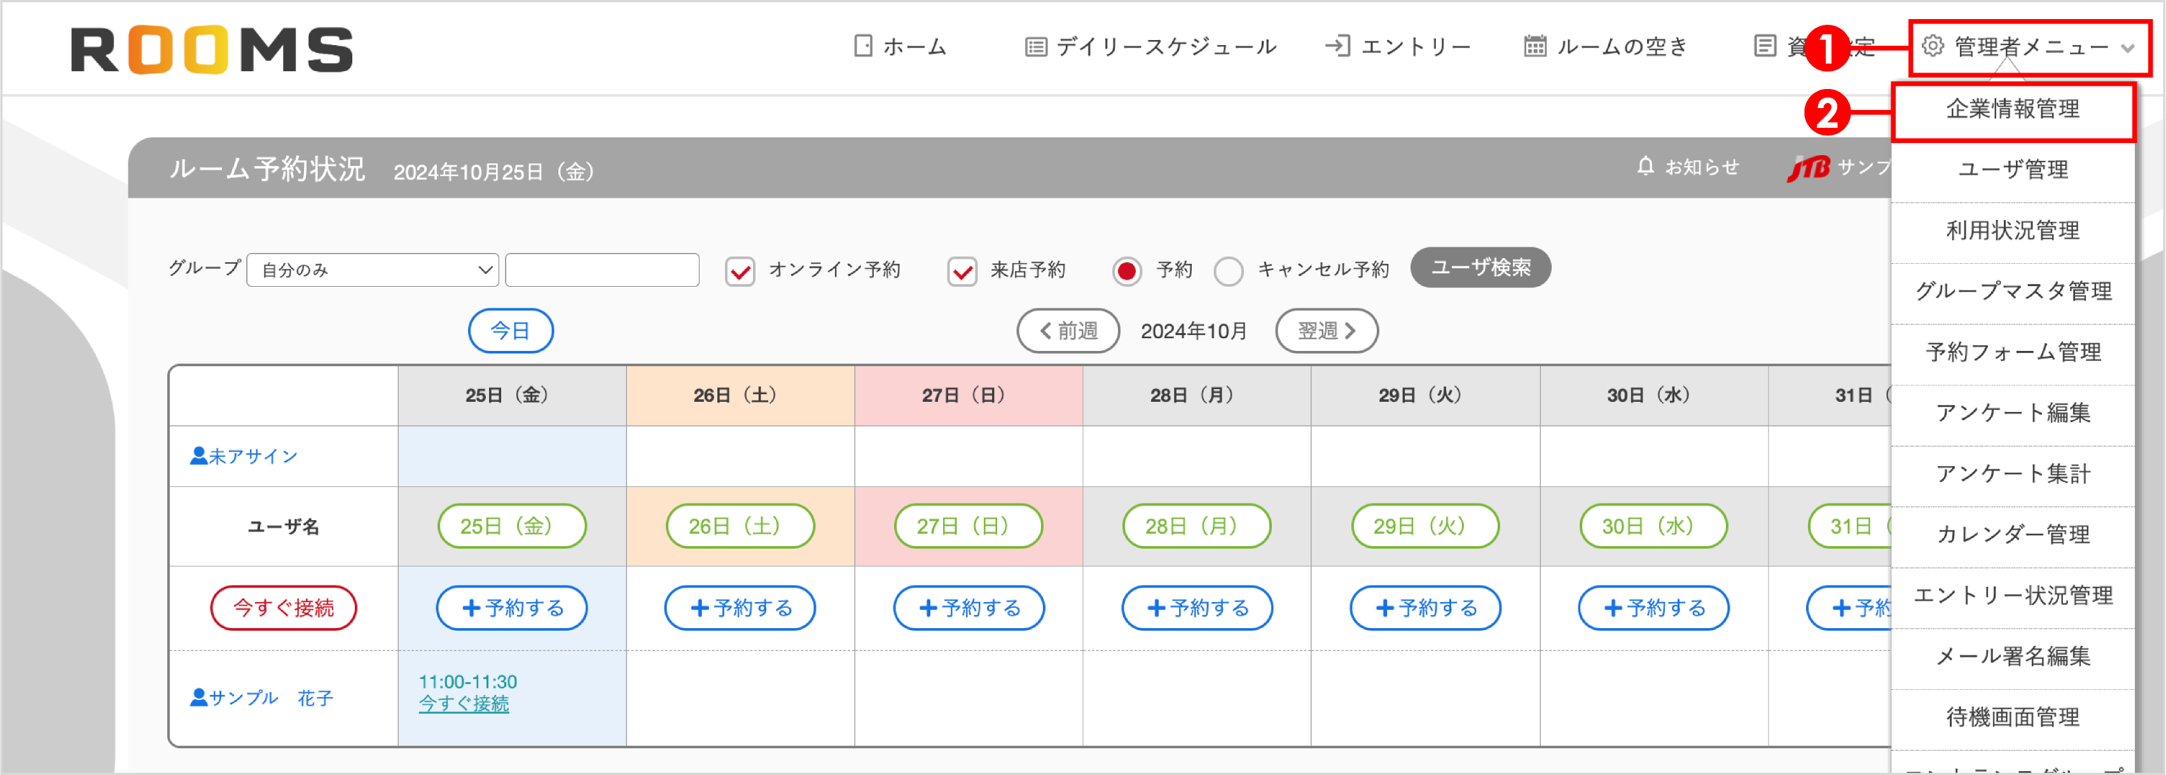The height and width of the screenshot is (775, 2166).
Task: Uncheck the オンライン予約 checkbox
Action: point(740,271)
